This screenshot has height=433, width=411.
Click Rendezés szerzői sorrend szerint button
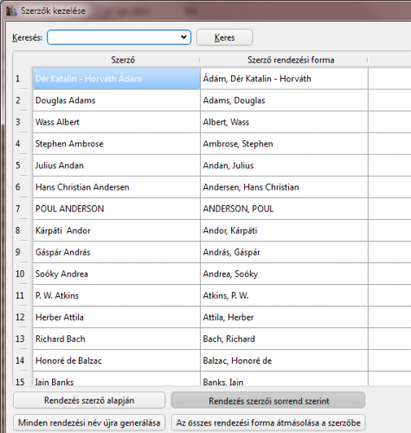[268, 400]
